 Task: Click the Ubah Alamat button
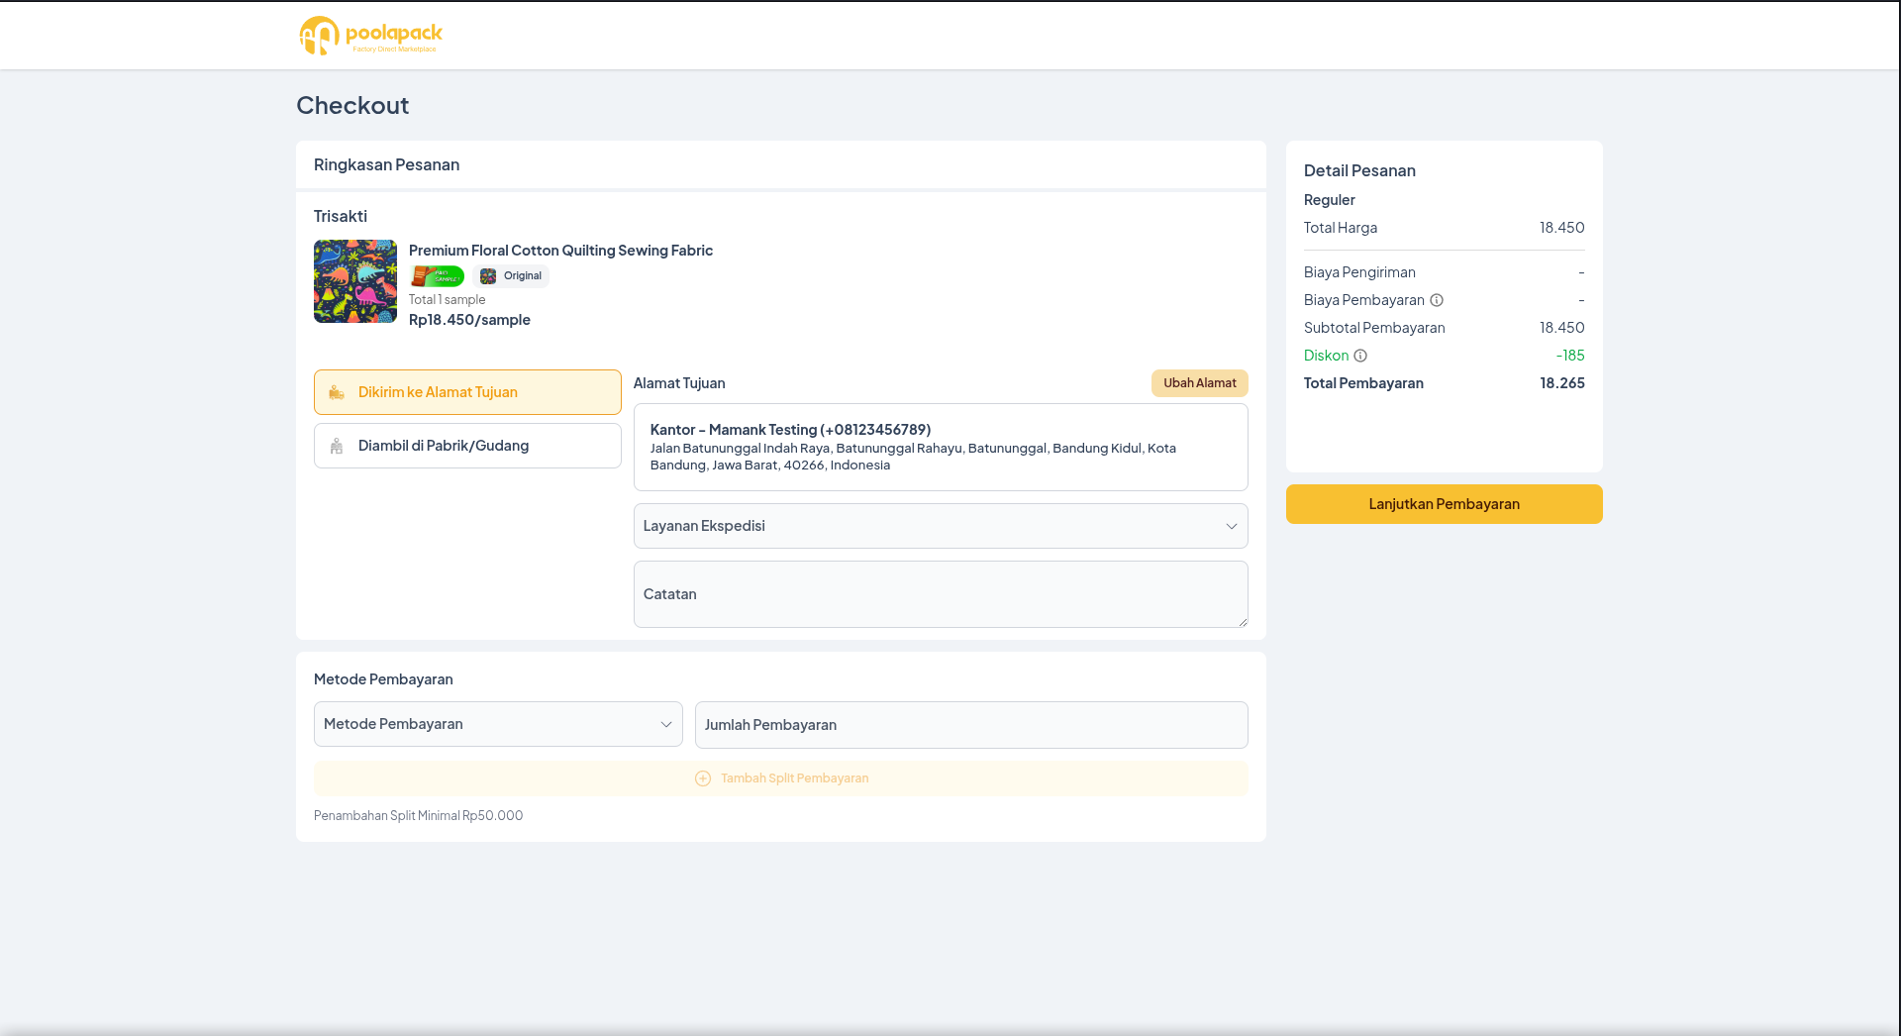pyautogui.click(x=1200, y=383)
